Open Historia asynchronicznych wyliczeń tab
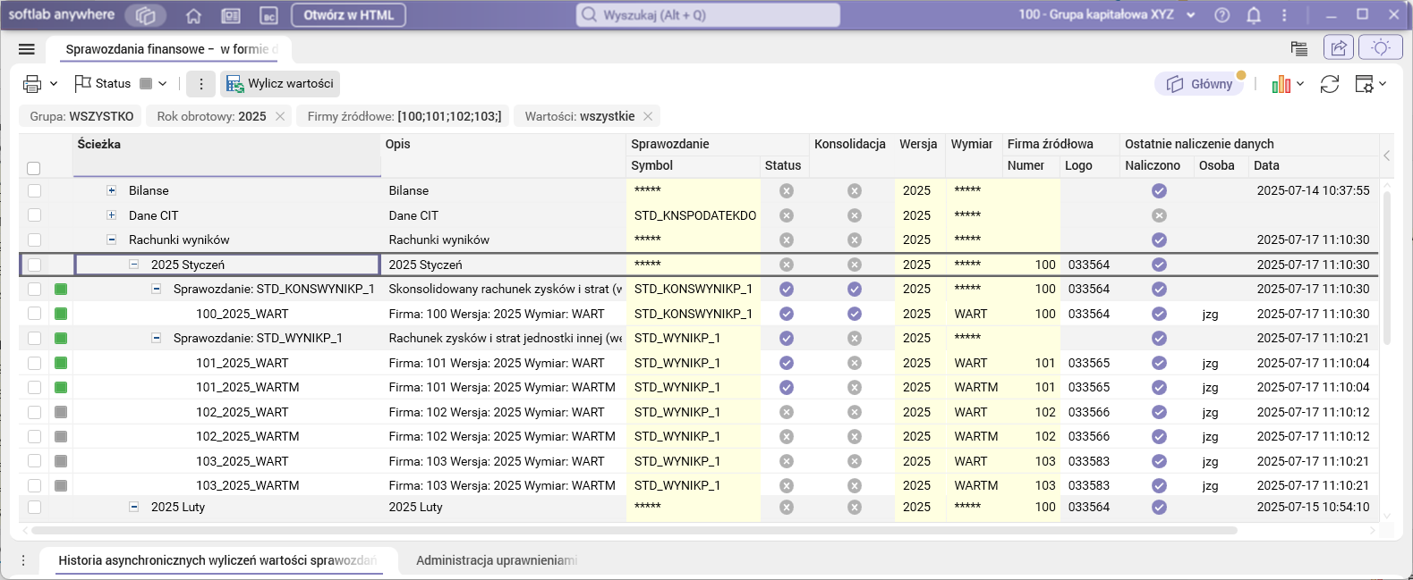 click(217, 560)
